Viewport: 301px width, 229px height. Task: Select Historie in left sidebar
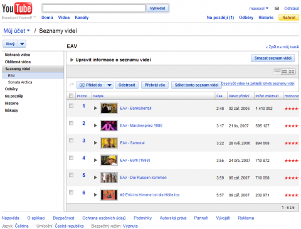click(x=12, y=103)
